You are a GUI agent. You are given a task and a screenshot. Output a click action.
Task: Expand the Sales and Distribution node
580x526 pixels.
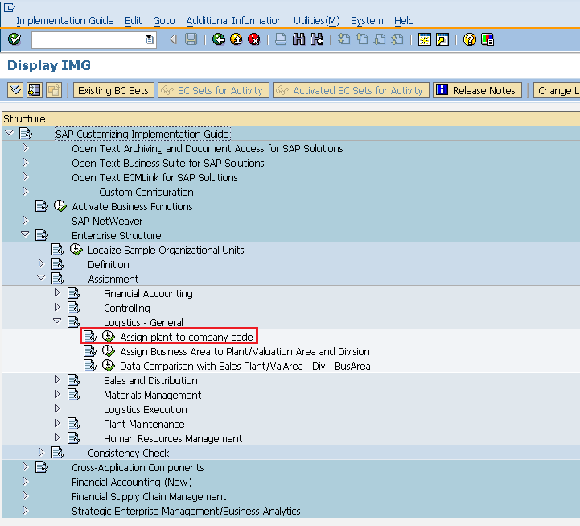[57, 379]
